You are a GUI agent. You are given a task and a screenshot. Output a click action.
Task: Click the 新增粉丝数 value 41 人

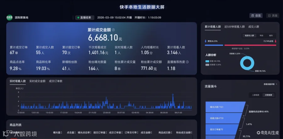(x=66, y=69)
